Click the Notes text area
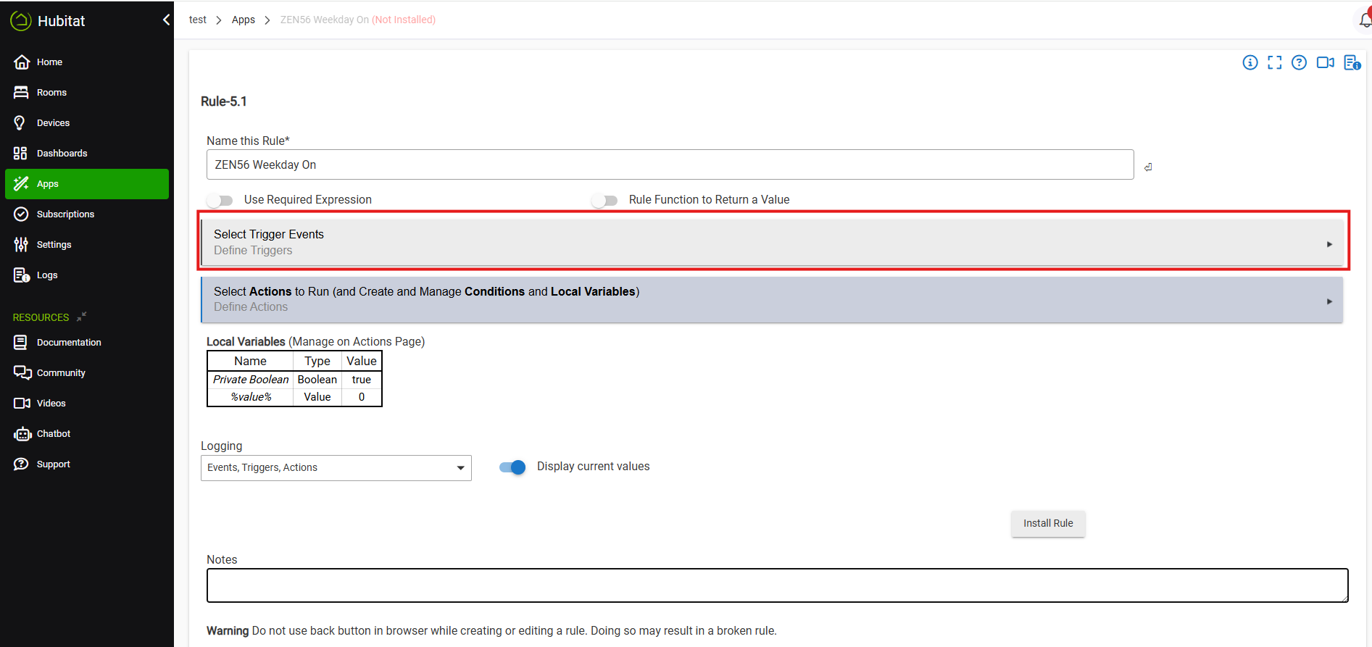Image resolution: width=1372 pixels, height=647 pixels. 777,585
